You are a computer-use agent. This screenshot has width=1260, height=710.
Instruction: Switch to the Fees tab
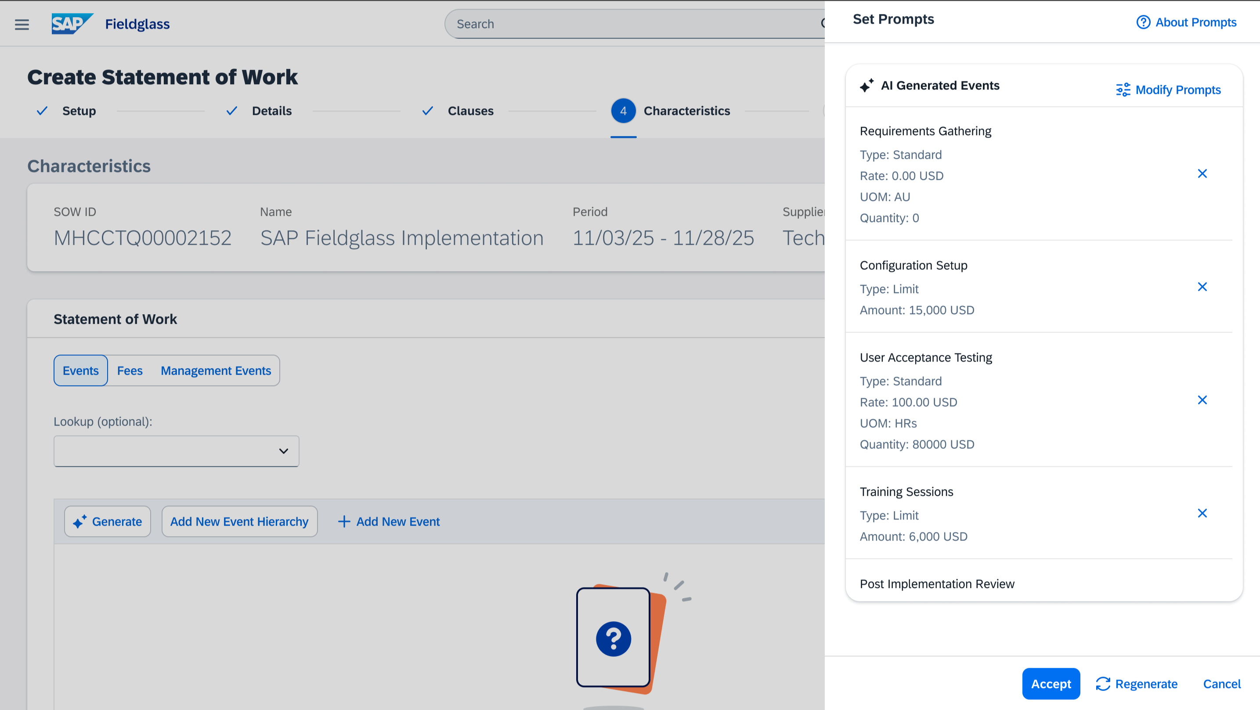[x=130, y=371]
